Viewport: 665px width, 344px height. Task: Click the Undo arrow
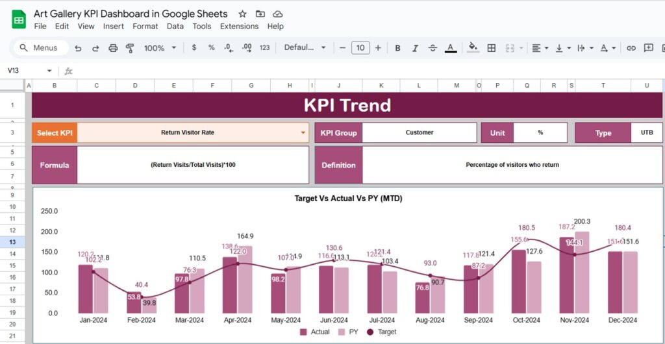point(78,48)
